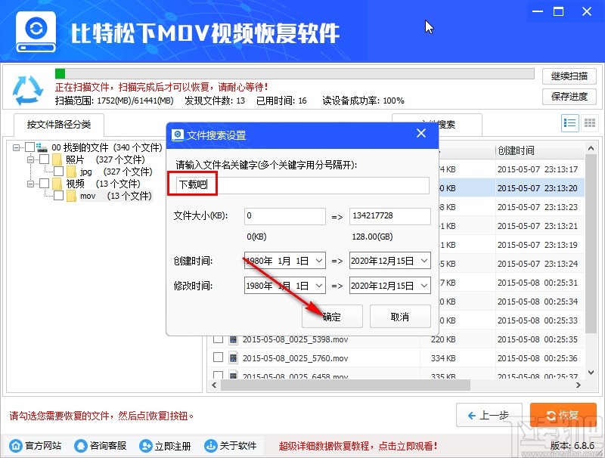
Task: Click 关于软件 info icon
Action: point(211,446)
